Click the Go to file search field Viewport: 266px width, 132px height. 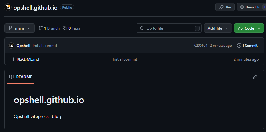click(x=169, y=28)
